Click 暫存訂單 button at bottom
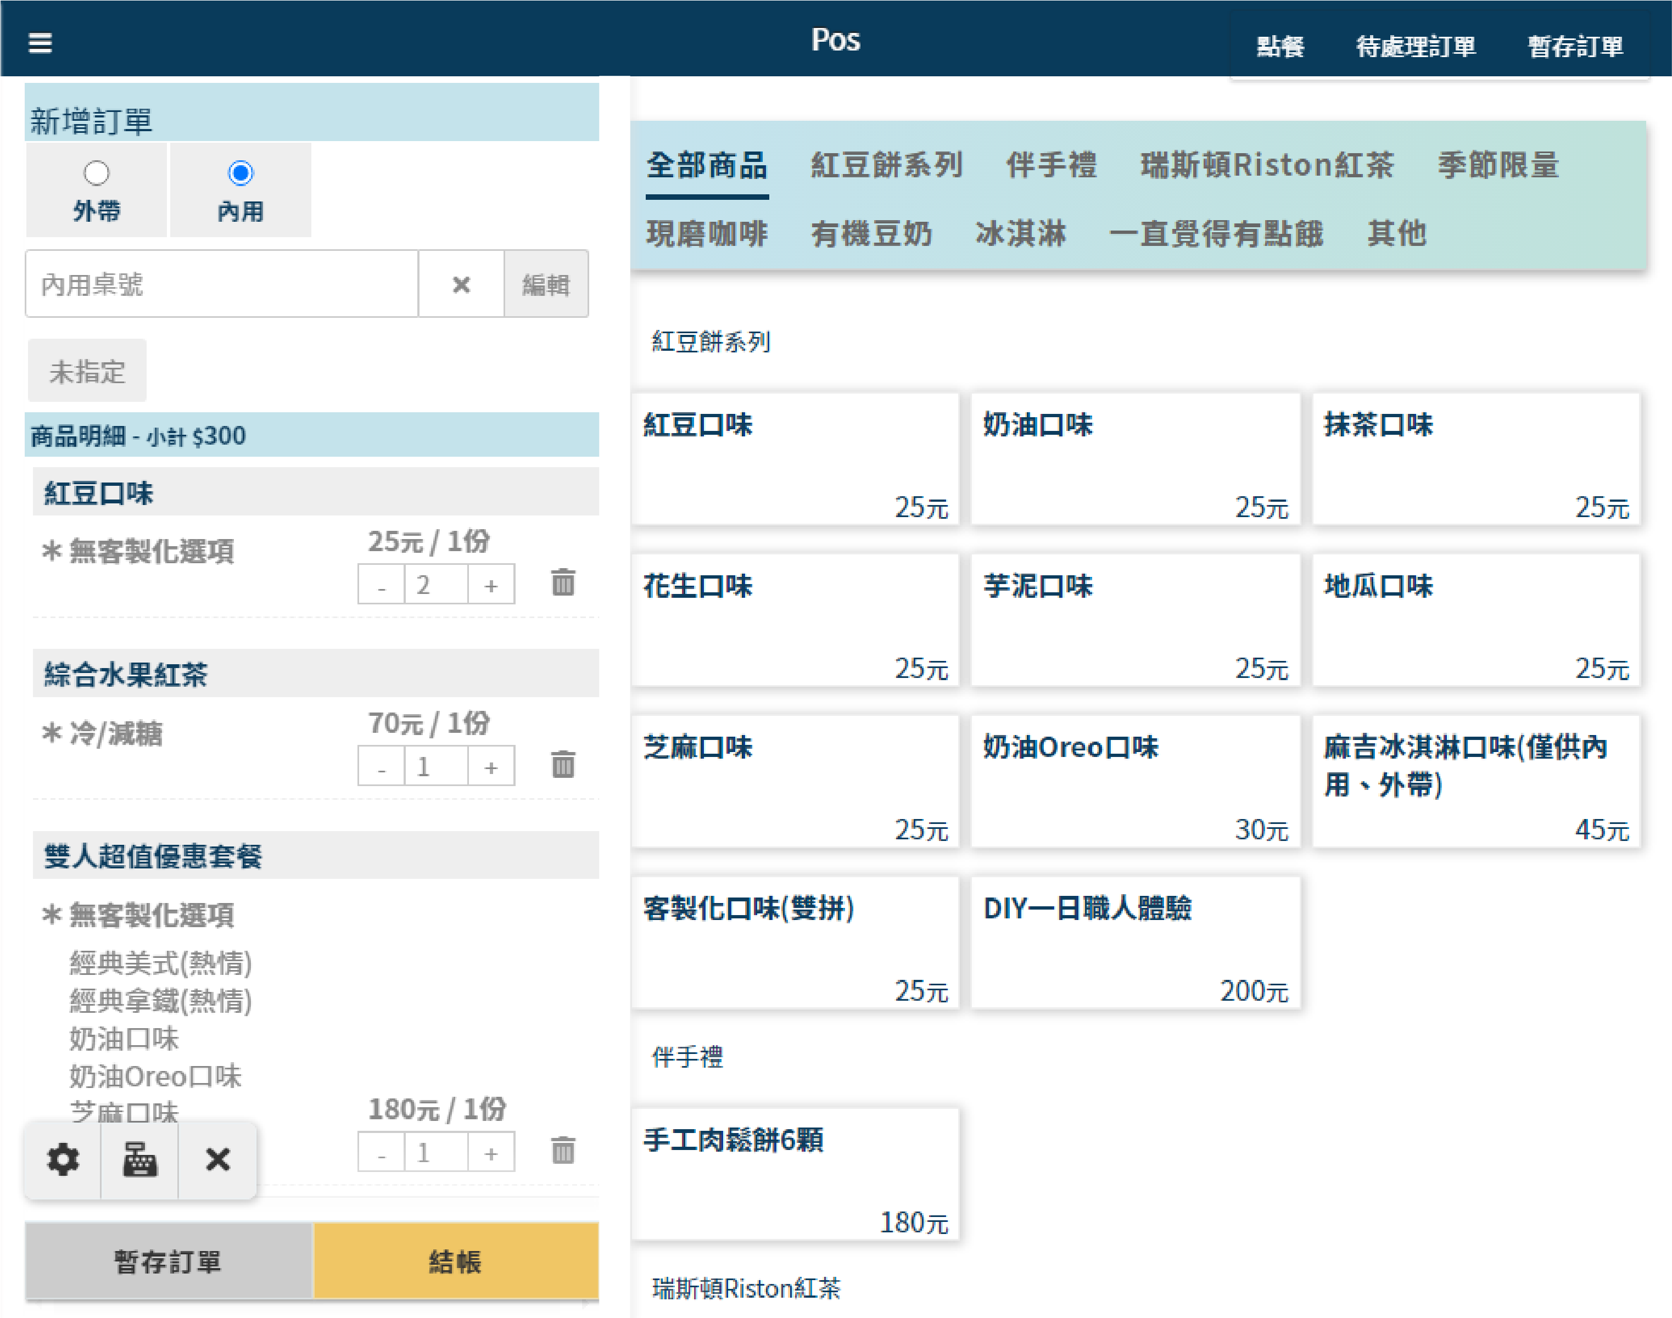This screenshot has width=1672, height=1318. (168, 1261)
